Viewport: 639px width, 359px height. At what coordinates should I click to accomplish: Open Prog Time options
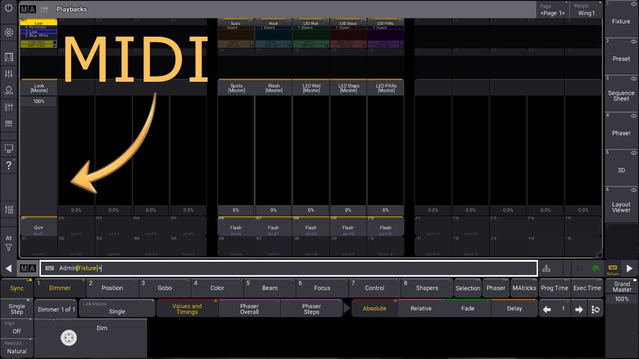(x=554, y=288)
